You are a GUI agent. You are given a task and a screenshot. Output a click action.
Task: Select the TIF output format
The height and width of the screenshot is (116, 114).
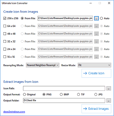[79, 95]
